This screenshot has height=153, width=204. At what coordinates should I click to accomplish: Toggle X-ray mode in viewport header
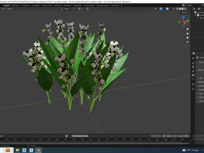click(173, 9)
